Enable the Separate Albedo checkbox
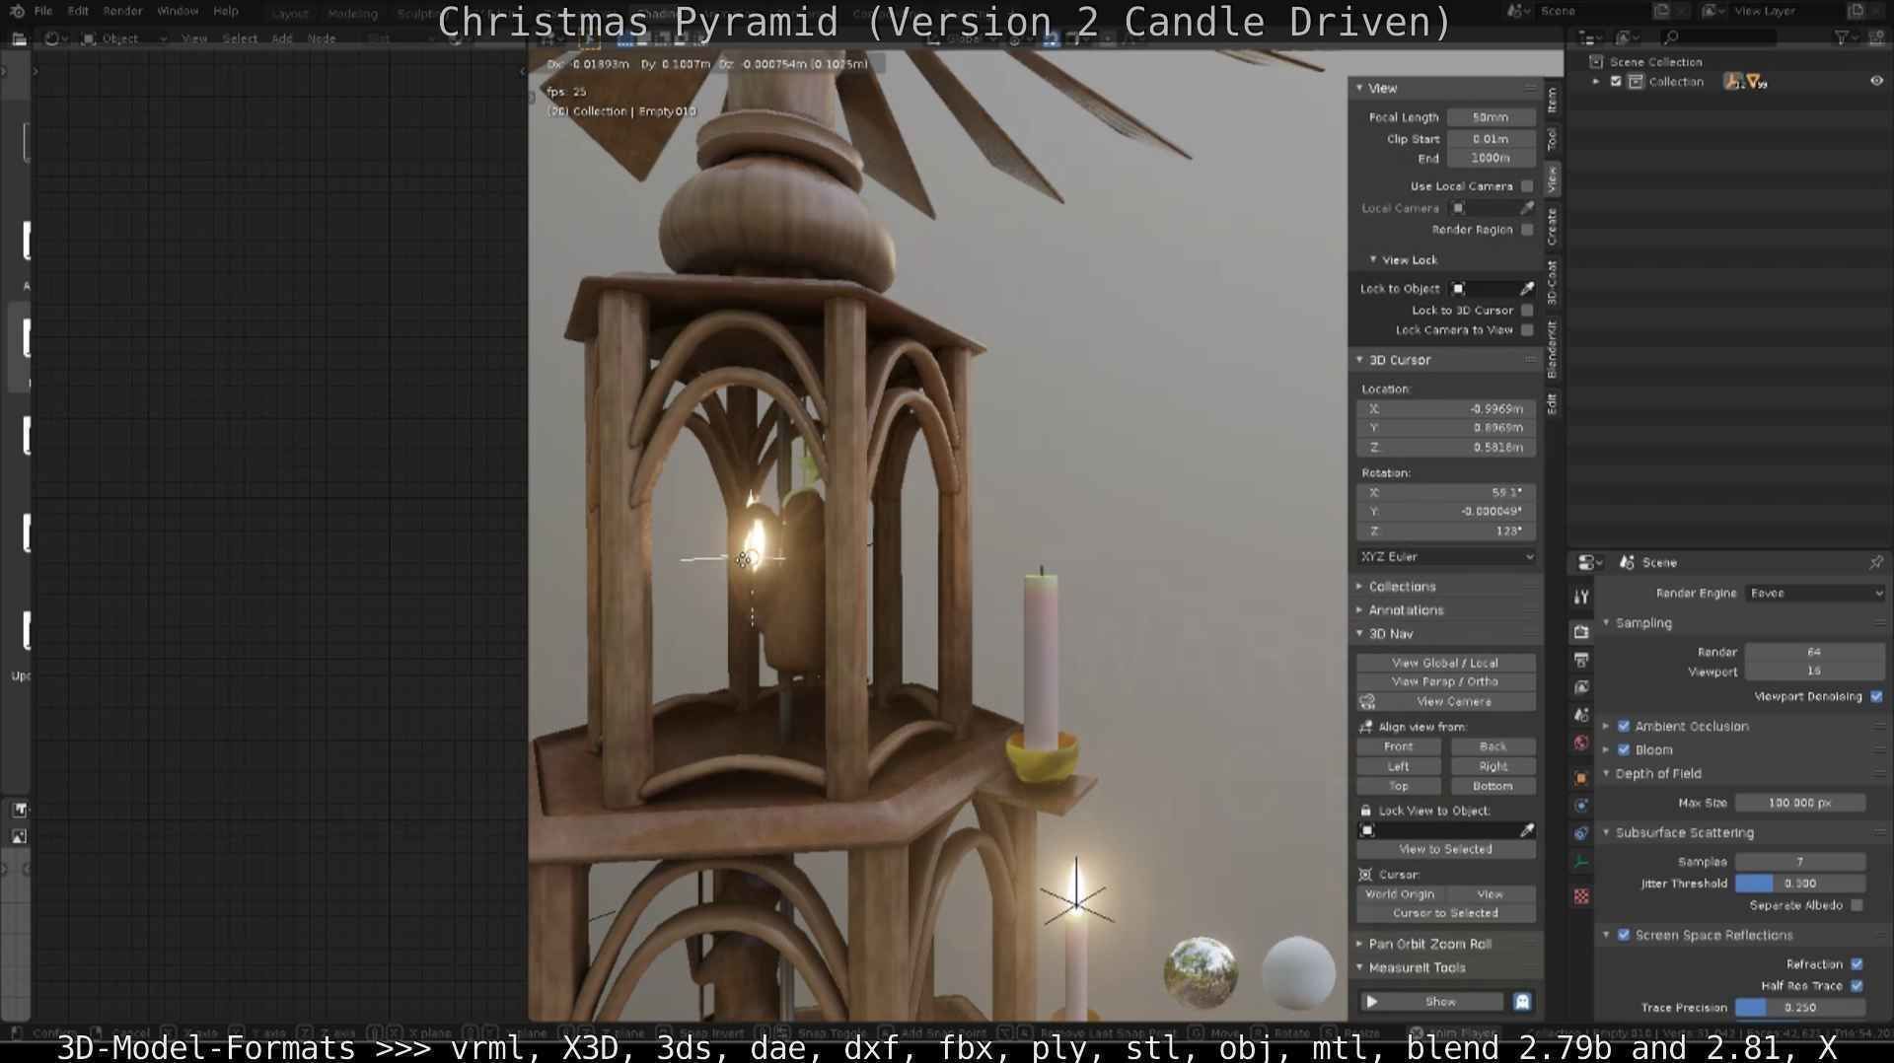1894x1063 pixels. click(x=1858, y=905)
